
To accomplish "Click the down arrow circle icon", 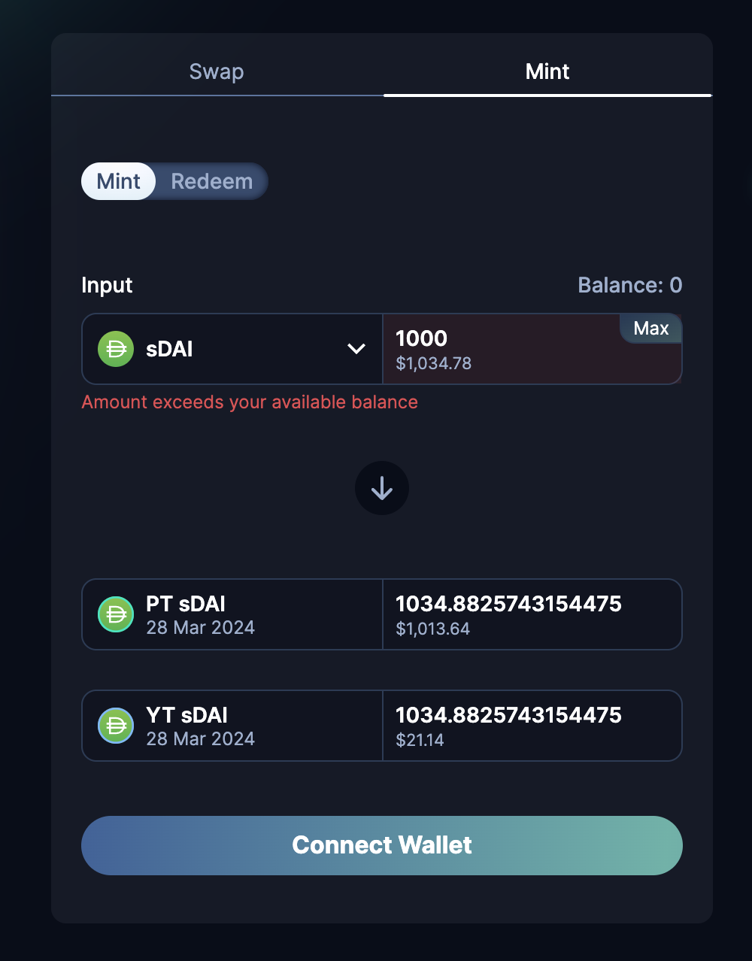I will (x=382, y=488).
